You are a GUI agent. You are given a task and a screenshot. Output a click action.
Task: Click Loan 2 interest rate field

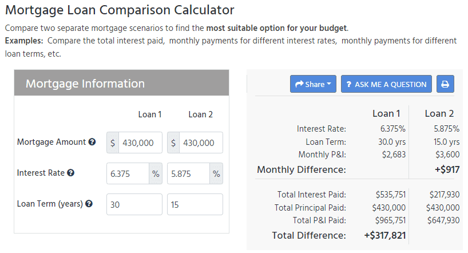coord(188,173)
